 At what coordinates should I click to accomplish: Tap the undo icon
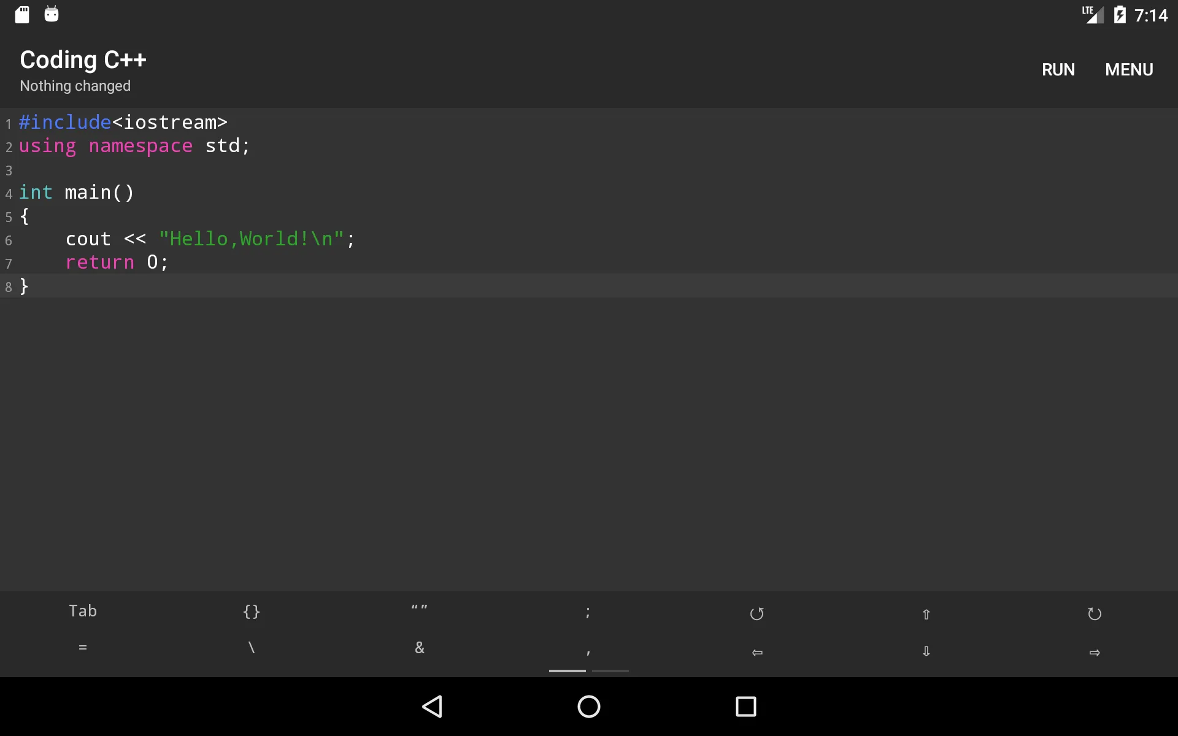(x=756, y=613)
